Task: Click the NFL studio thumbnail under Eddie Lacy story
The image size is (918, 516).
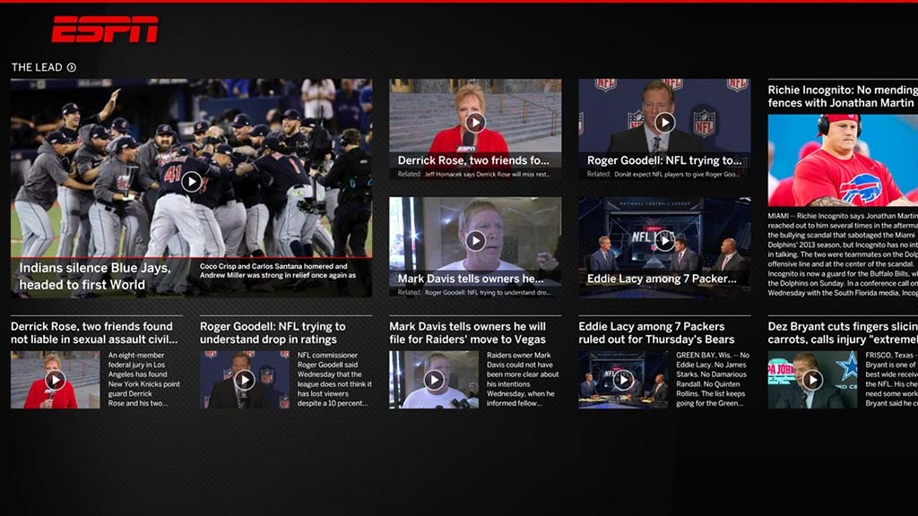Action: [x=625, y=380]
